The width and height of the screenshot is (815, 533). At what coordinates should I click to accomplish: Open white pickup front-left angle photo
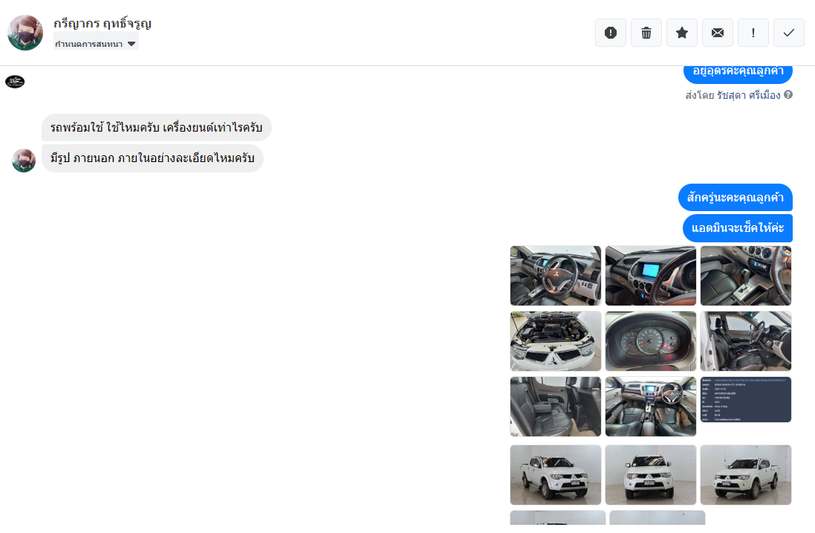(555, 475)
